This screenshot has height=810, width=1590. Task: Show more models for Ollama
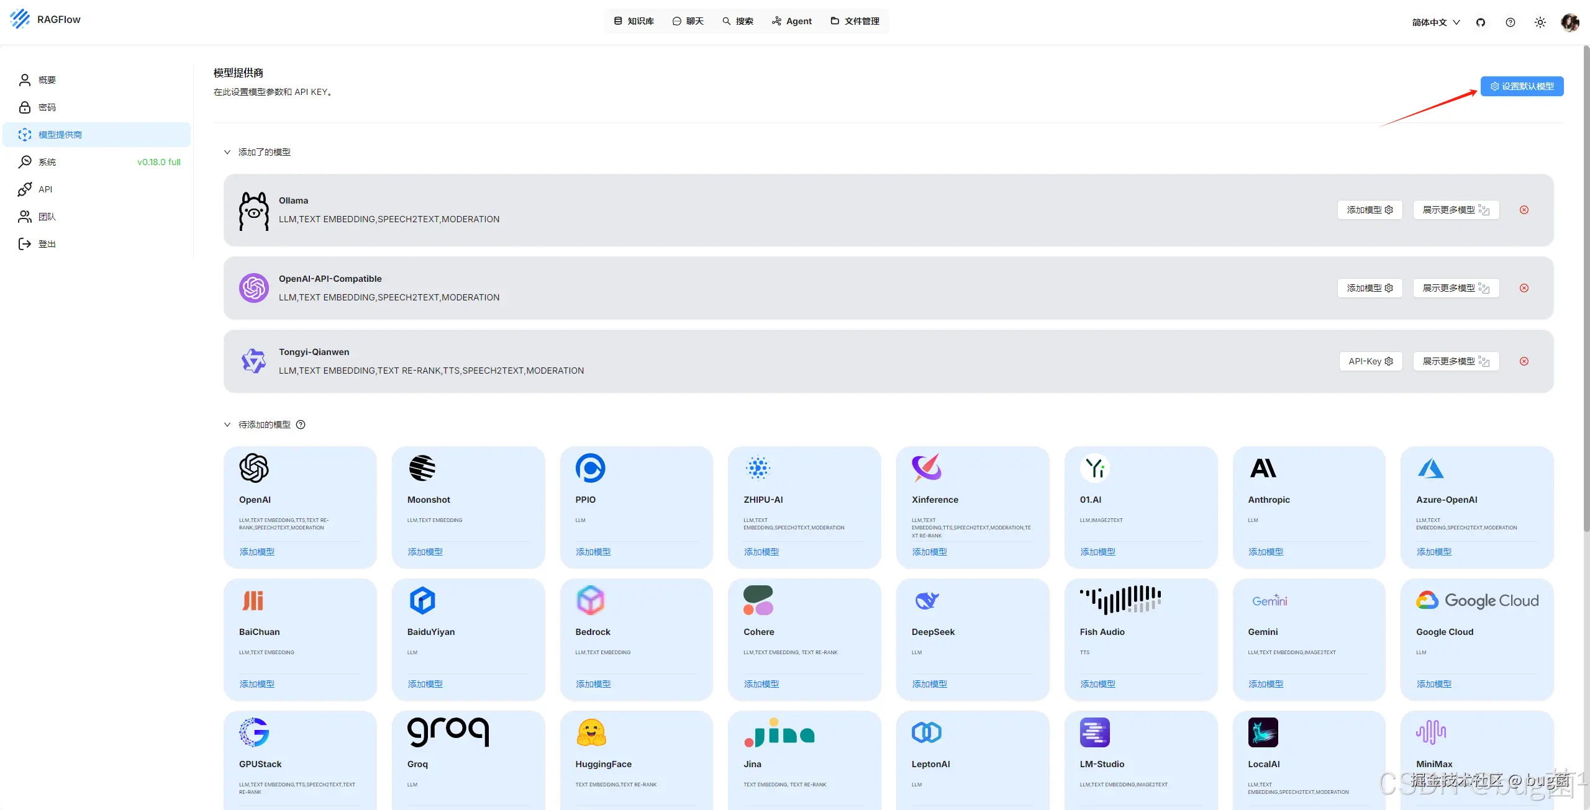point(1456,210)
